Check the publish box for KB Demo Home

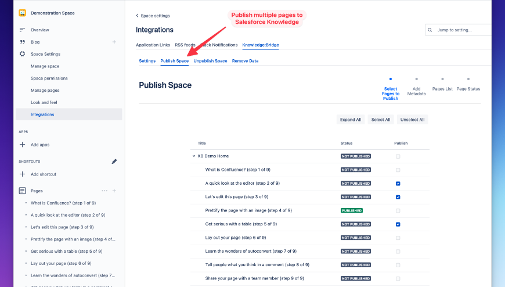[398, 156]
